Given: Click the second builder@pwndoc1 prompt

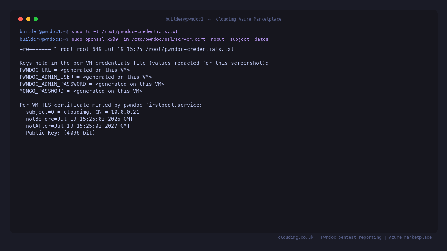Looking at the screenshot, I should point(44,39).
